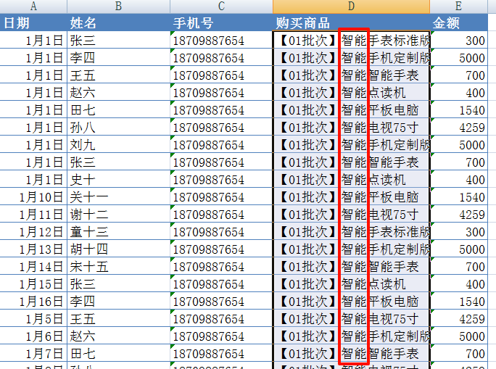Select the date cell 1月14日

tap(33, 266)
